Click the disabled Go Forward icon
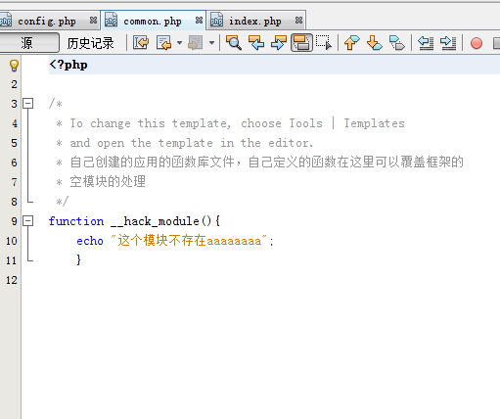The width and height of the screenshot is (500, 419). coord(196,43)
